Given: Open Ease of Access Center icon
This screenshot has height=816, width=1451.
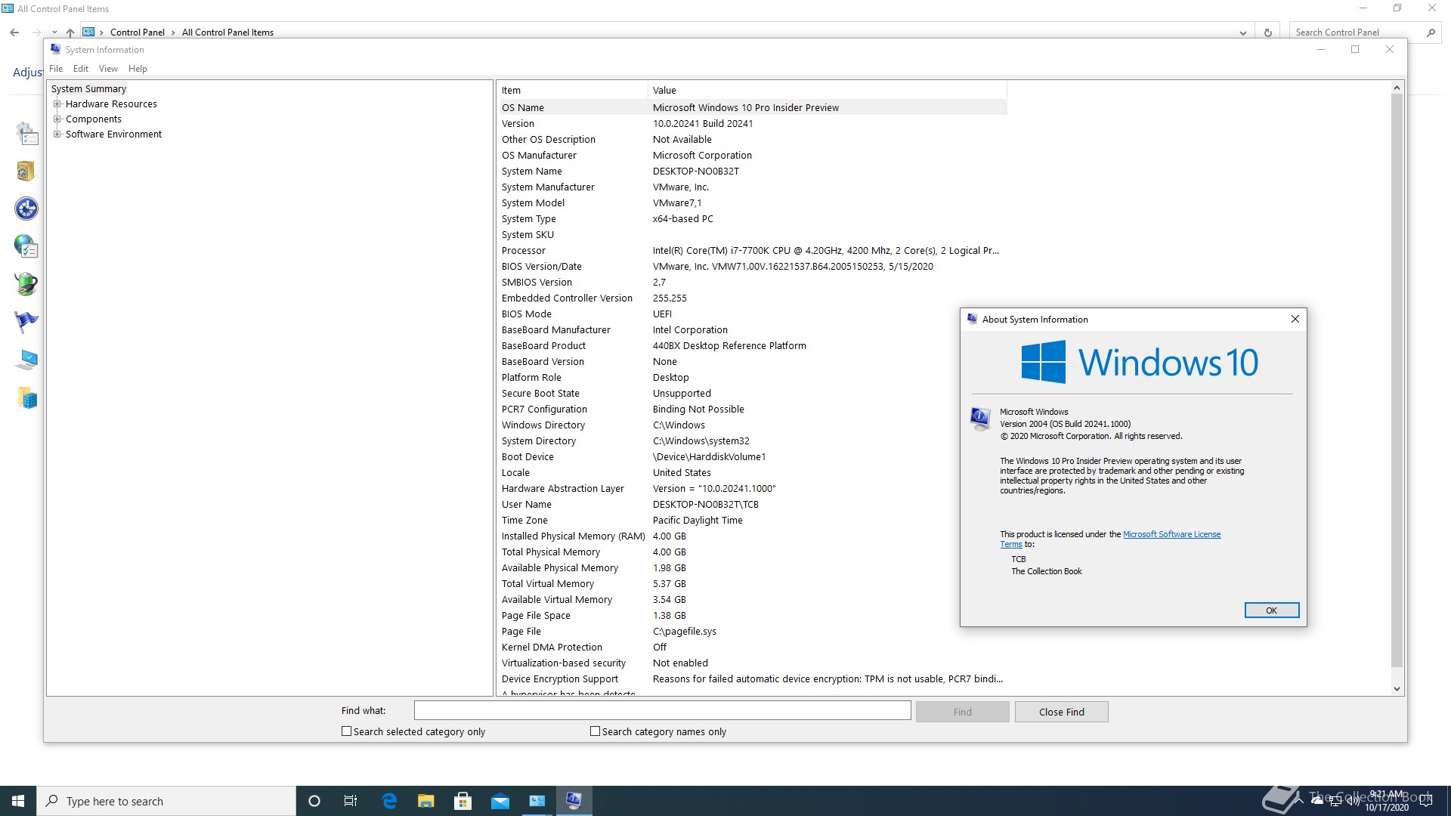Looking at the screenshot, I should (x=26, y=209).
